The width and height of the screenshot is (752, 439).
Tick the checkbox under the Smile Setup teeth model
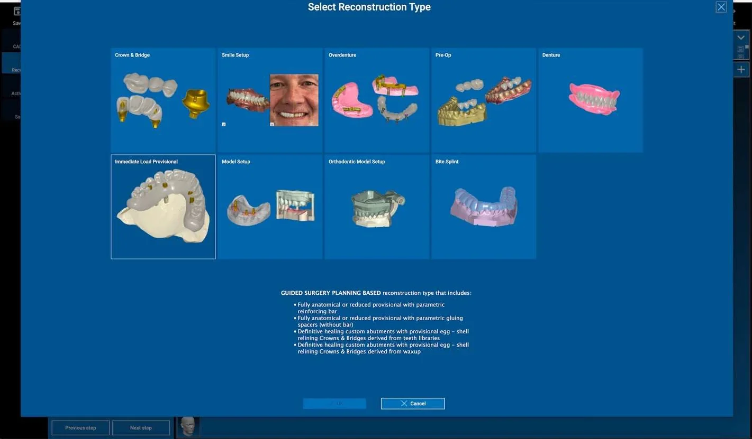pos(224,124)
